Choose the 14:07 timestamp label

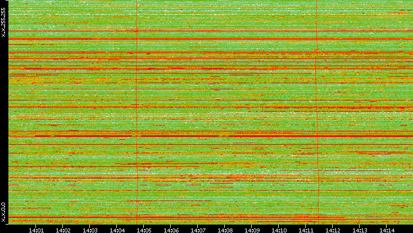tap(198, 230)
